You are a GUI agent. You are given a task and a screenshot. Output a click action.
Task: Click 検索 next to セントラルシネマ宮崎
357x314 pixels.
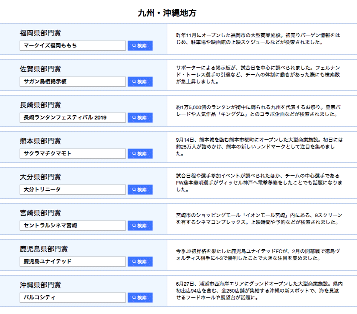(140, 226)
